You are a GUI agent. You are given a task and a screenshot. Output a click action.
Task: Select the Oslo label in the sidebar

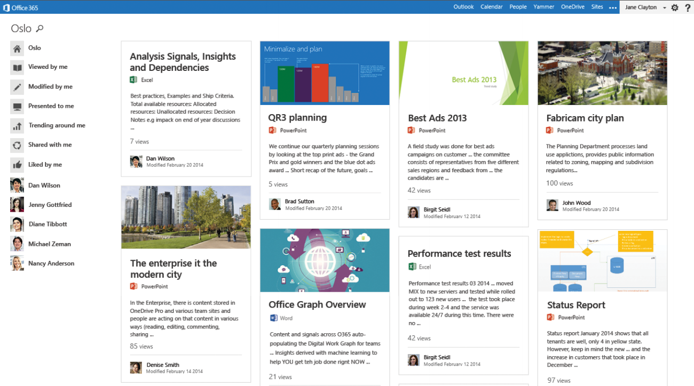point(35,48)
